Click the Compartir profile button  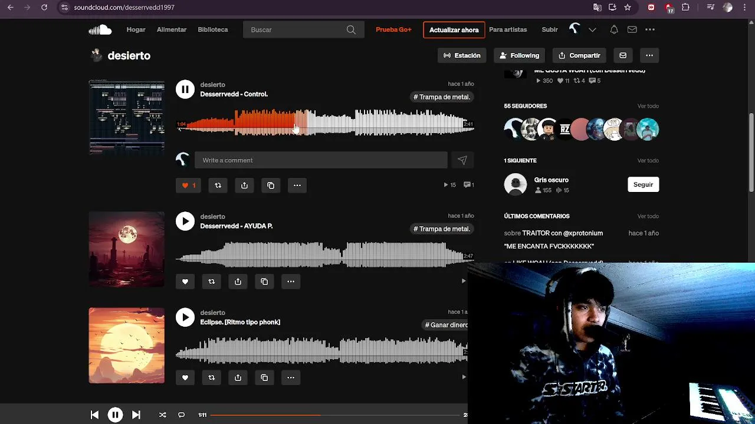coord(579,55)
